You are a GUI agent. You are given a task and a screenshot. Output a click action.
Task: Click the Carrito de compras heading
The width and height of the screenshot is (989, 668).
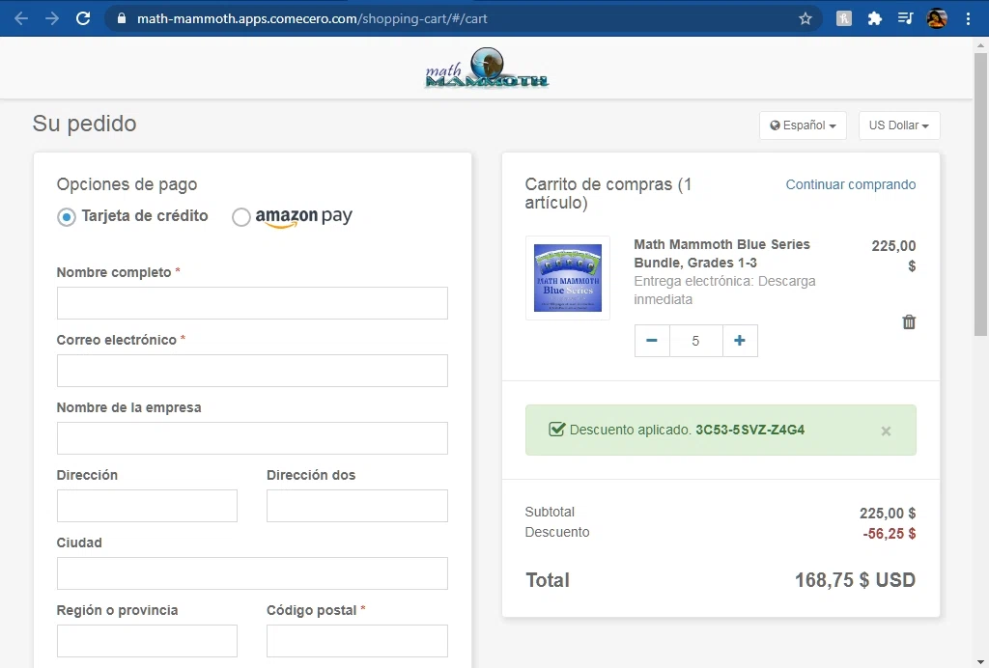tap(608, 193)
